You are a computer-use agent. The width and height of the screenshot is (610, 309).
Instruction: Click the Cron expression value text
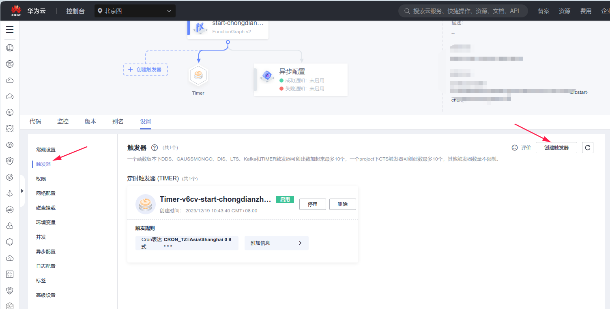[x=198, y=243]
